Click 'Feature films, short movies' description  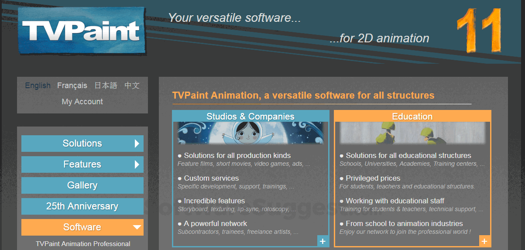coord(244,164)
